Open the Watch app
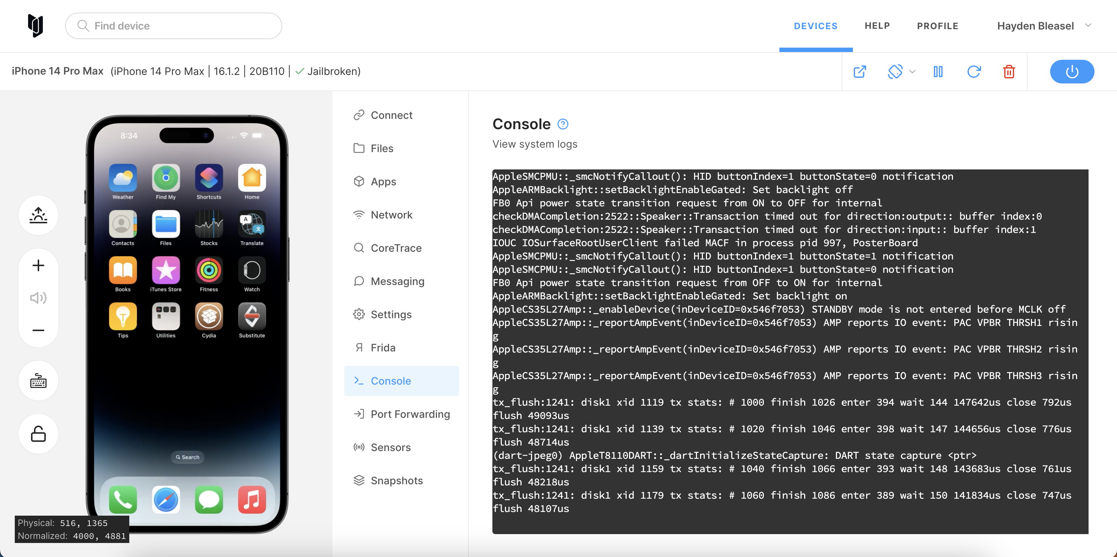Screen dimensions: 1117x557 pyautogui.click(x=252, y=270)
